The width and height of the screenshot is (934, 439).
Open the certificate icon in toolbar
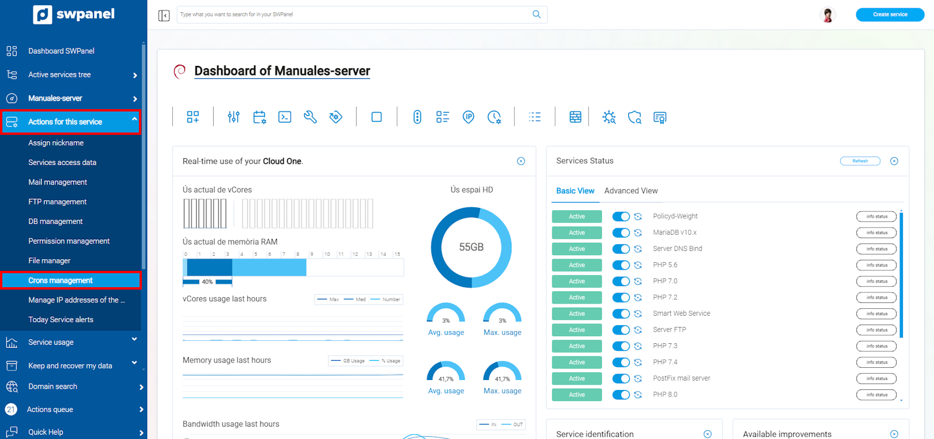[x=660, y=117]
